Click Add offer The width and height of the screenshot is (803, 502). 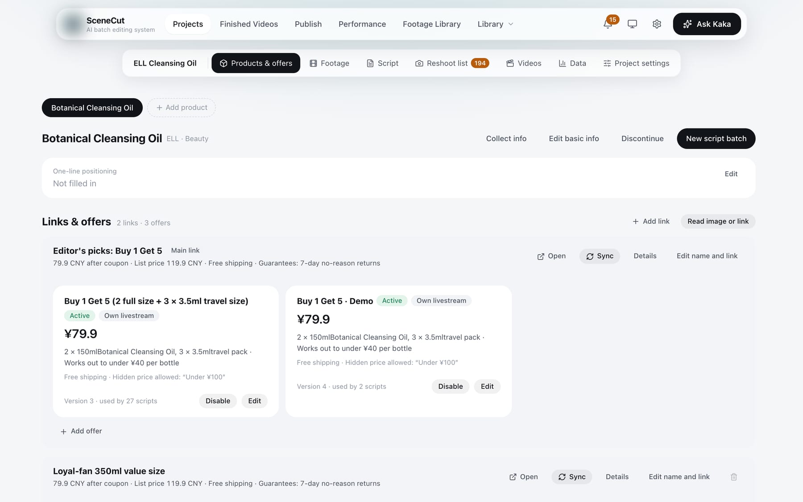coord(81,431)
